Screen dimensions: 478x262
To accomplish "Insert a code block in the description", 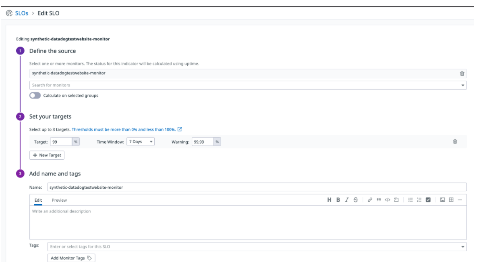I will (387, 200).
